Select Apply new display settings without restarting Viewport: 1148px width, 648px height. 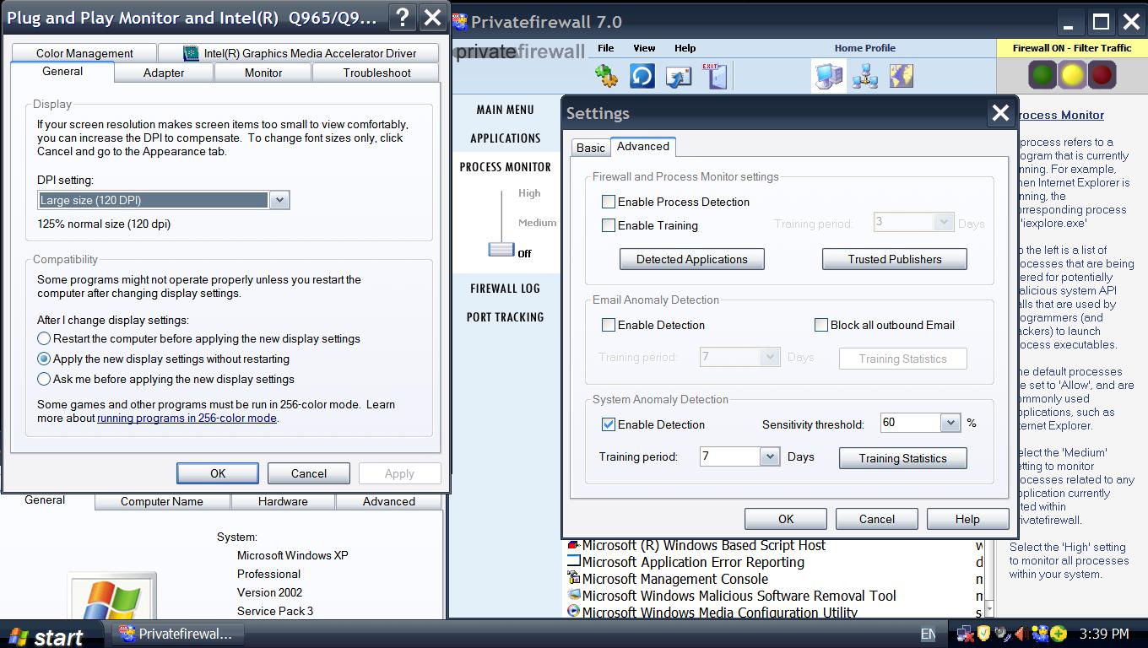coord(44,359)
